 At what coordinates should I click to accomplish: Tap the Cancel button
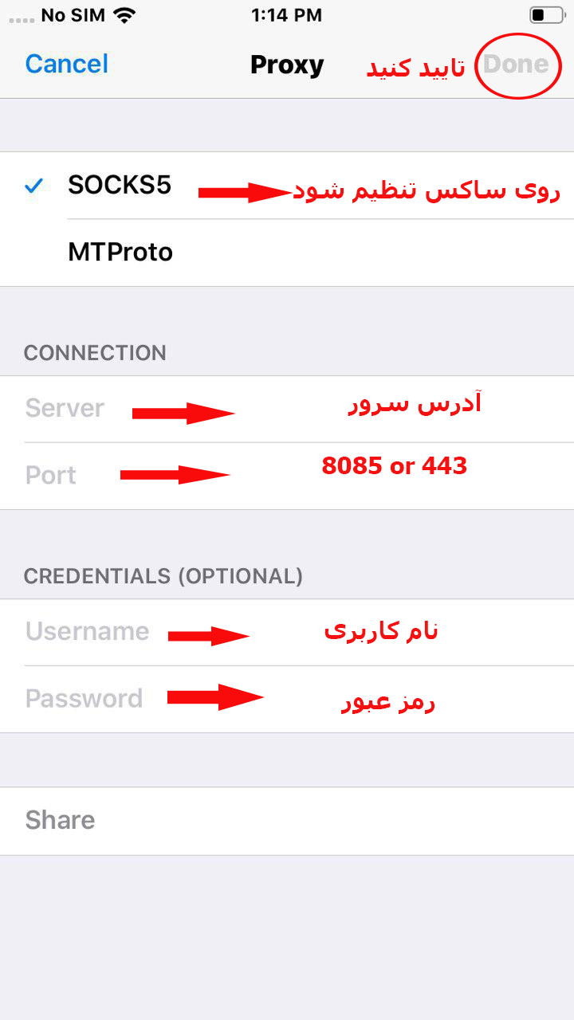pyautogui.click(x=67, y=65)
